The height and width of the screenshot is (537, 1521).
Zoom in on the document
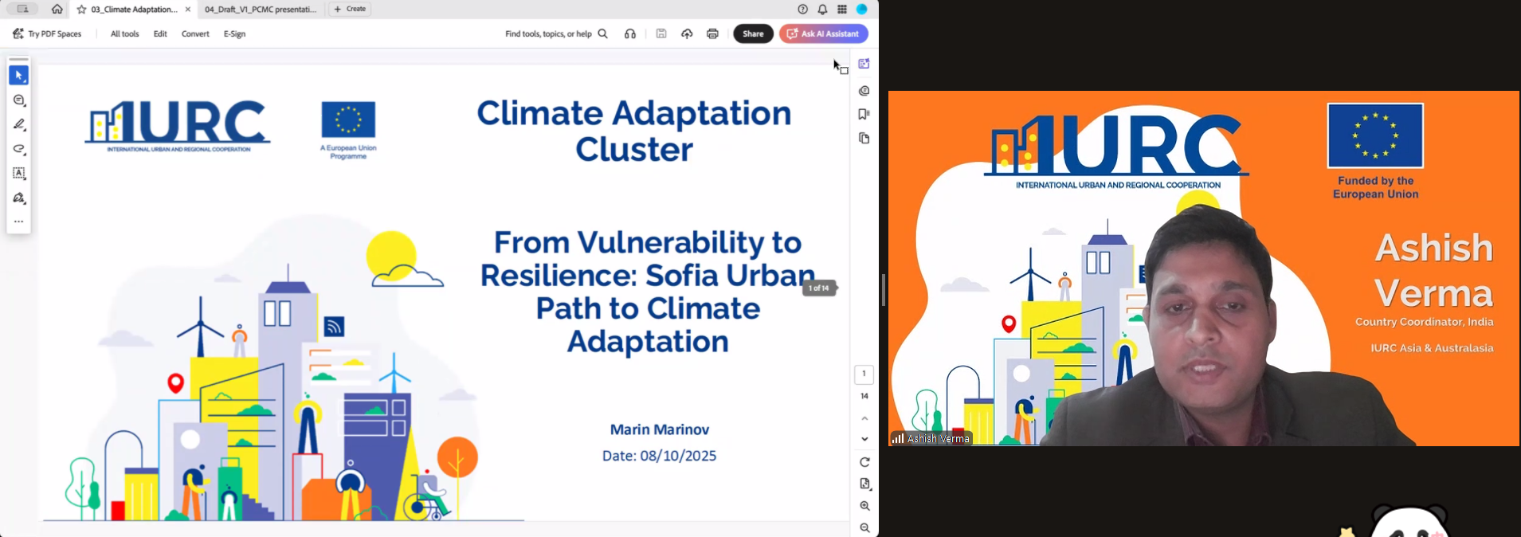point(864,506)
